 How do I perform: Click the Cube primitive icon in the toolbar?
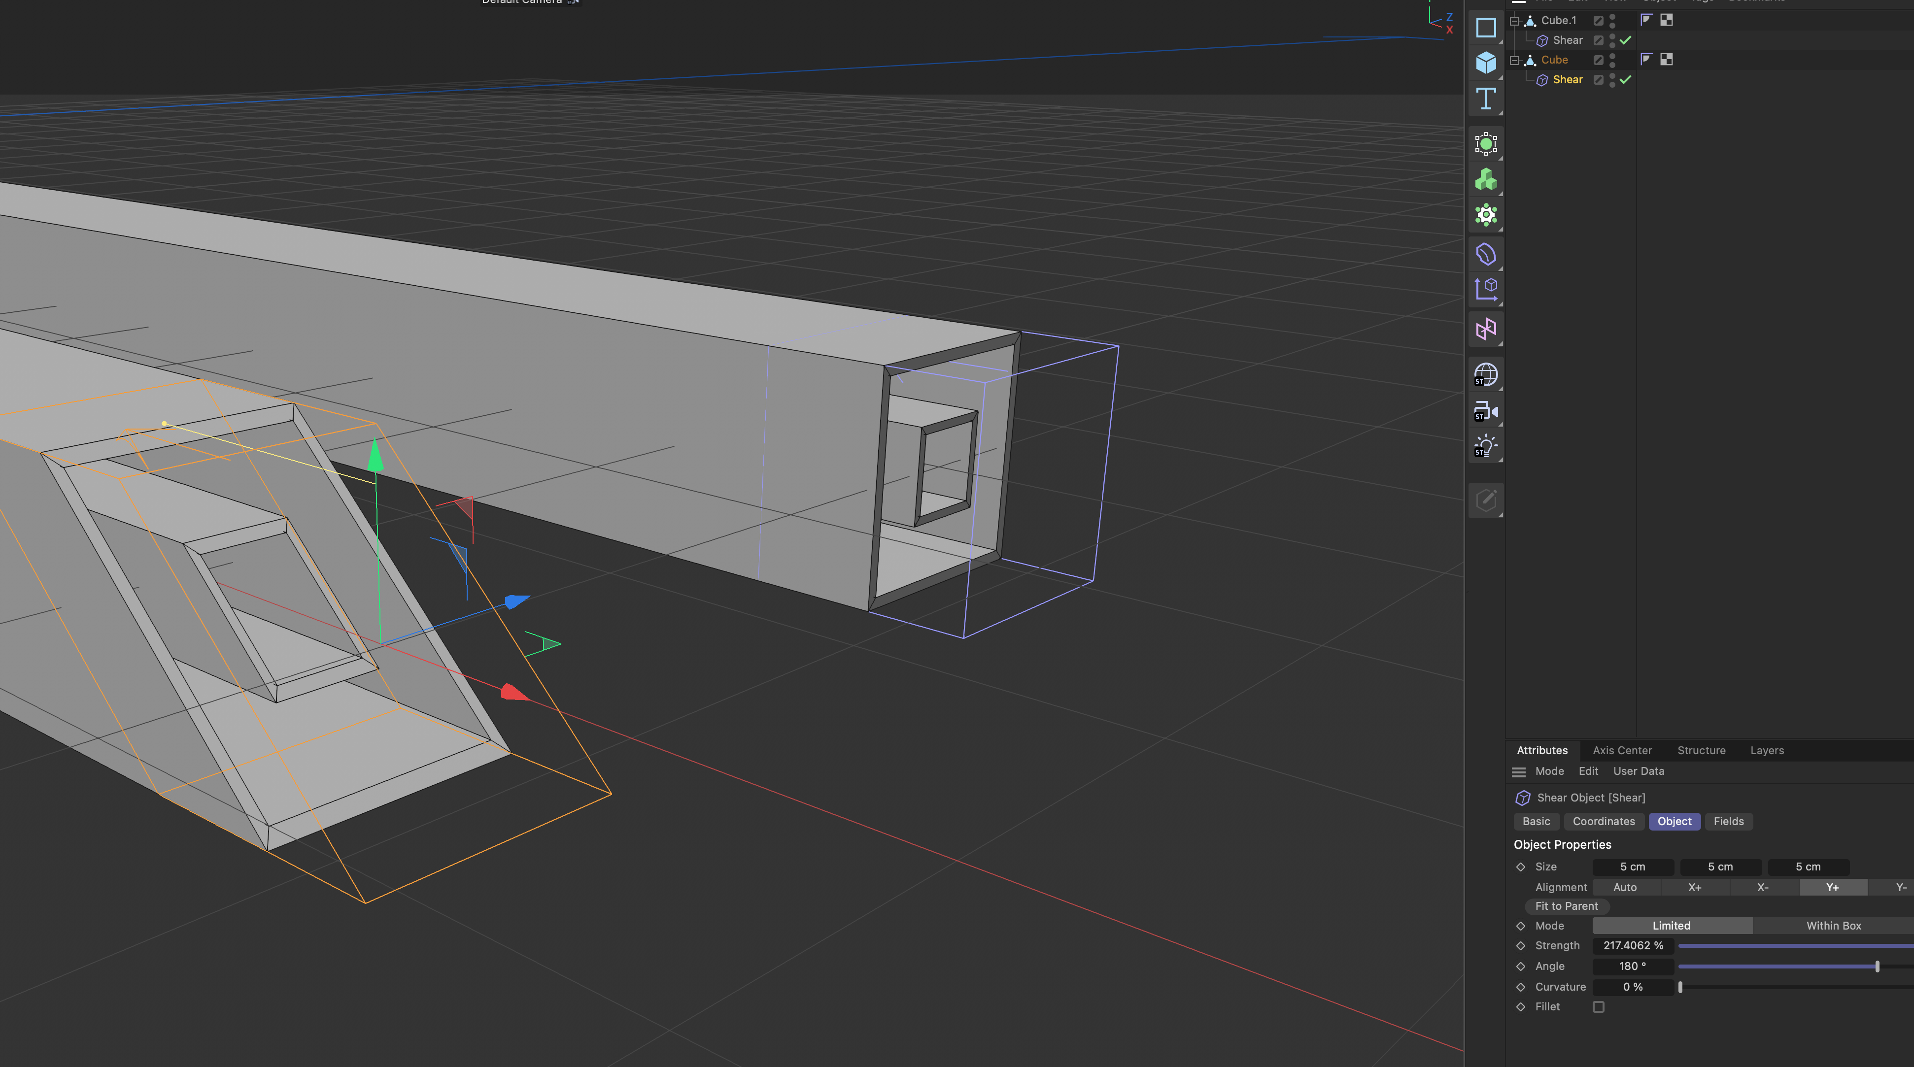[x=1485, y=63]
